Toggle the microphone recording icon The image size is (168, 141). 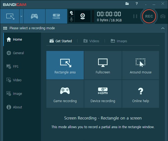(x=71, y=19)
